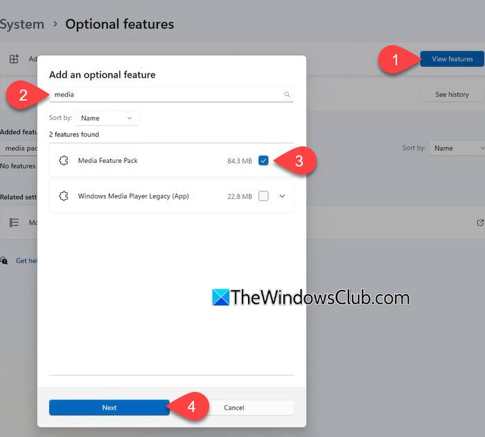485x437 pixels.
Task: Click the 2 features found text
Action: click(x=74, y=135)
